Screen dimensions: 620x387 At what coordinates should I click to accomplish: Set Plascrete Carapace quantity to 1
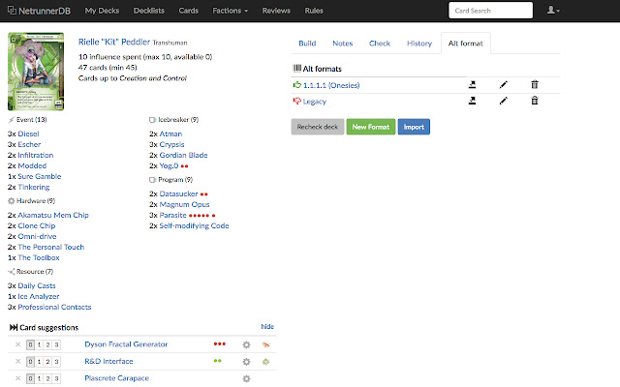coord(39,378)
